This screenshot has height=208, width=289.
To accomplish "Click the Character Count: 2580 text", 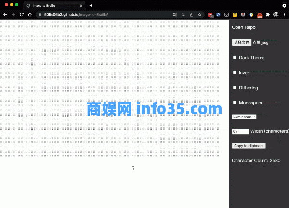I will (256, 161).
